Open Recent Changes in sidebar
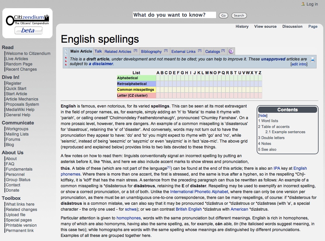 coord(21,69)
